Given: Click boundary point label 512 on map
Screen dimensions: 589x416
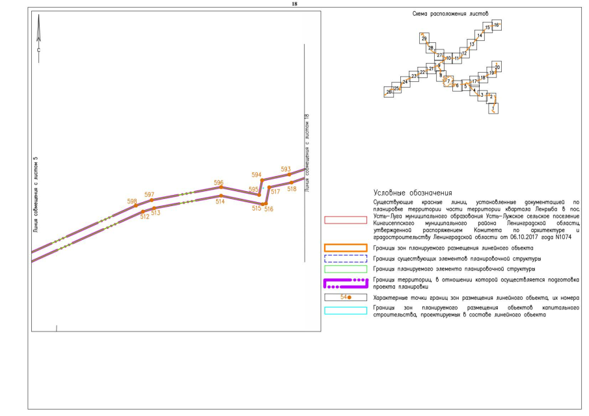Looking at the screenshot, I should 144,216.
